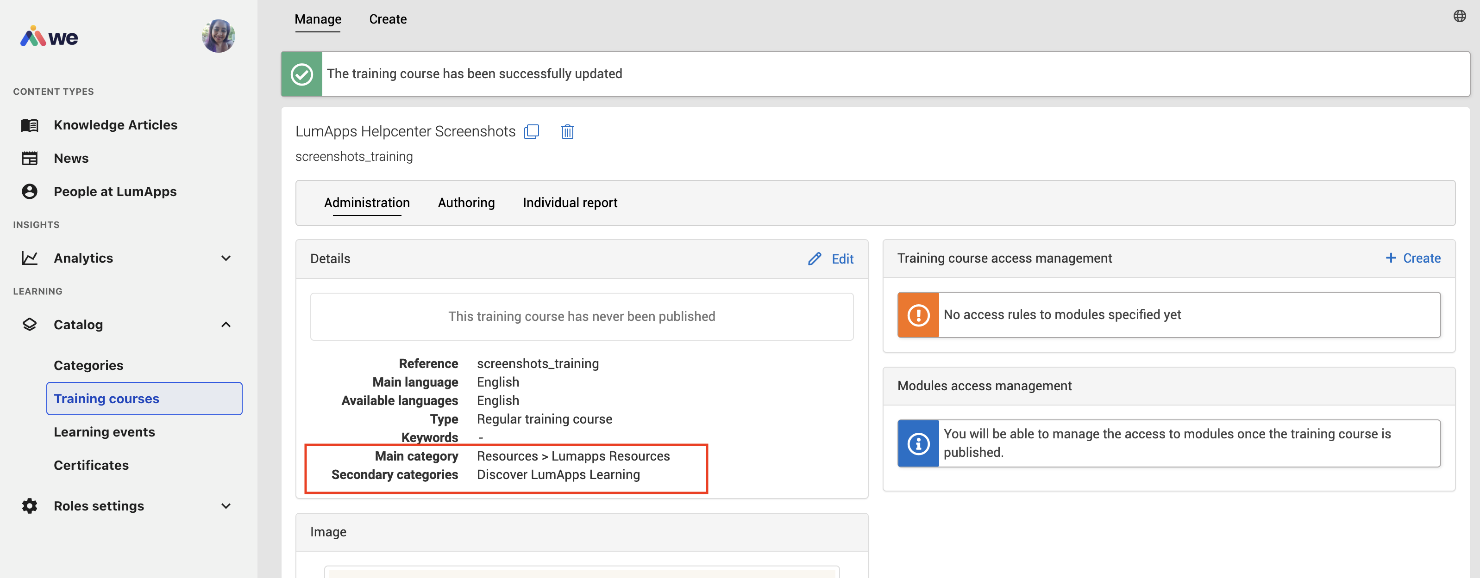The height and width of the screenshot is (578, 1480).
Task: Open News in the sidebar
Action: point(71,158)
